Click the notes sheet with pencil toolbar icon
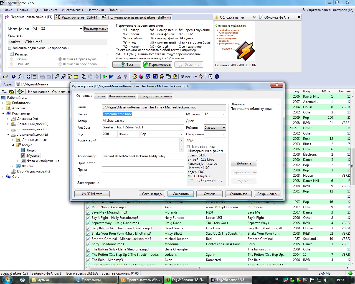Image resolution: width=355 pixels, height=284 pixels. tap(70, 77)
